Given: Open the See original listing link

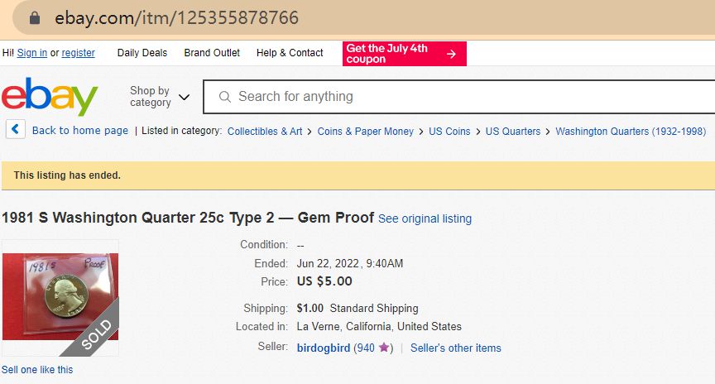Looking at the screenshot, I should [x=425, y=218].
